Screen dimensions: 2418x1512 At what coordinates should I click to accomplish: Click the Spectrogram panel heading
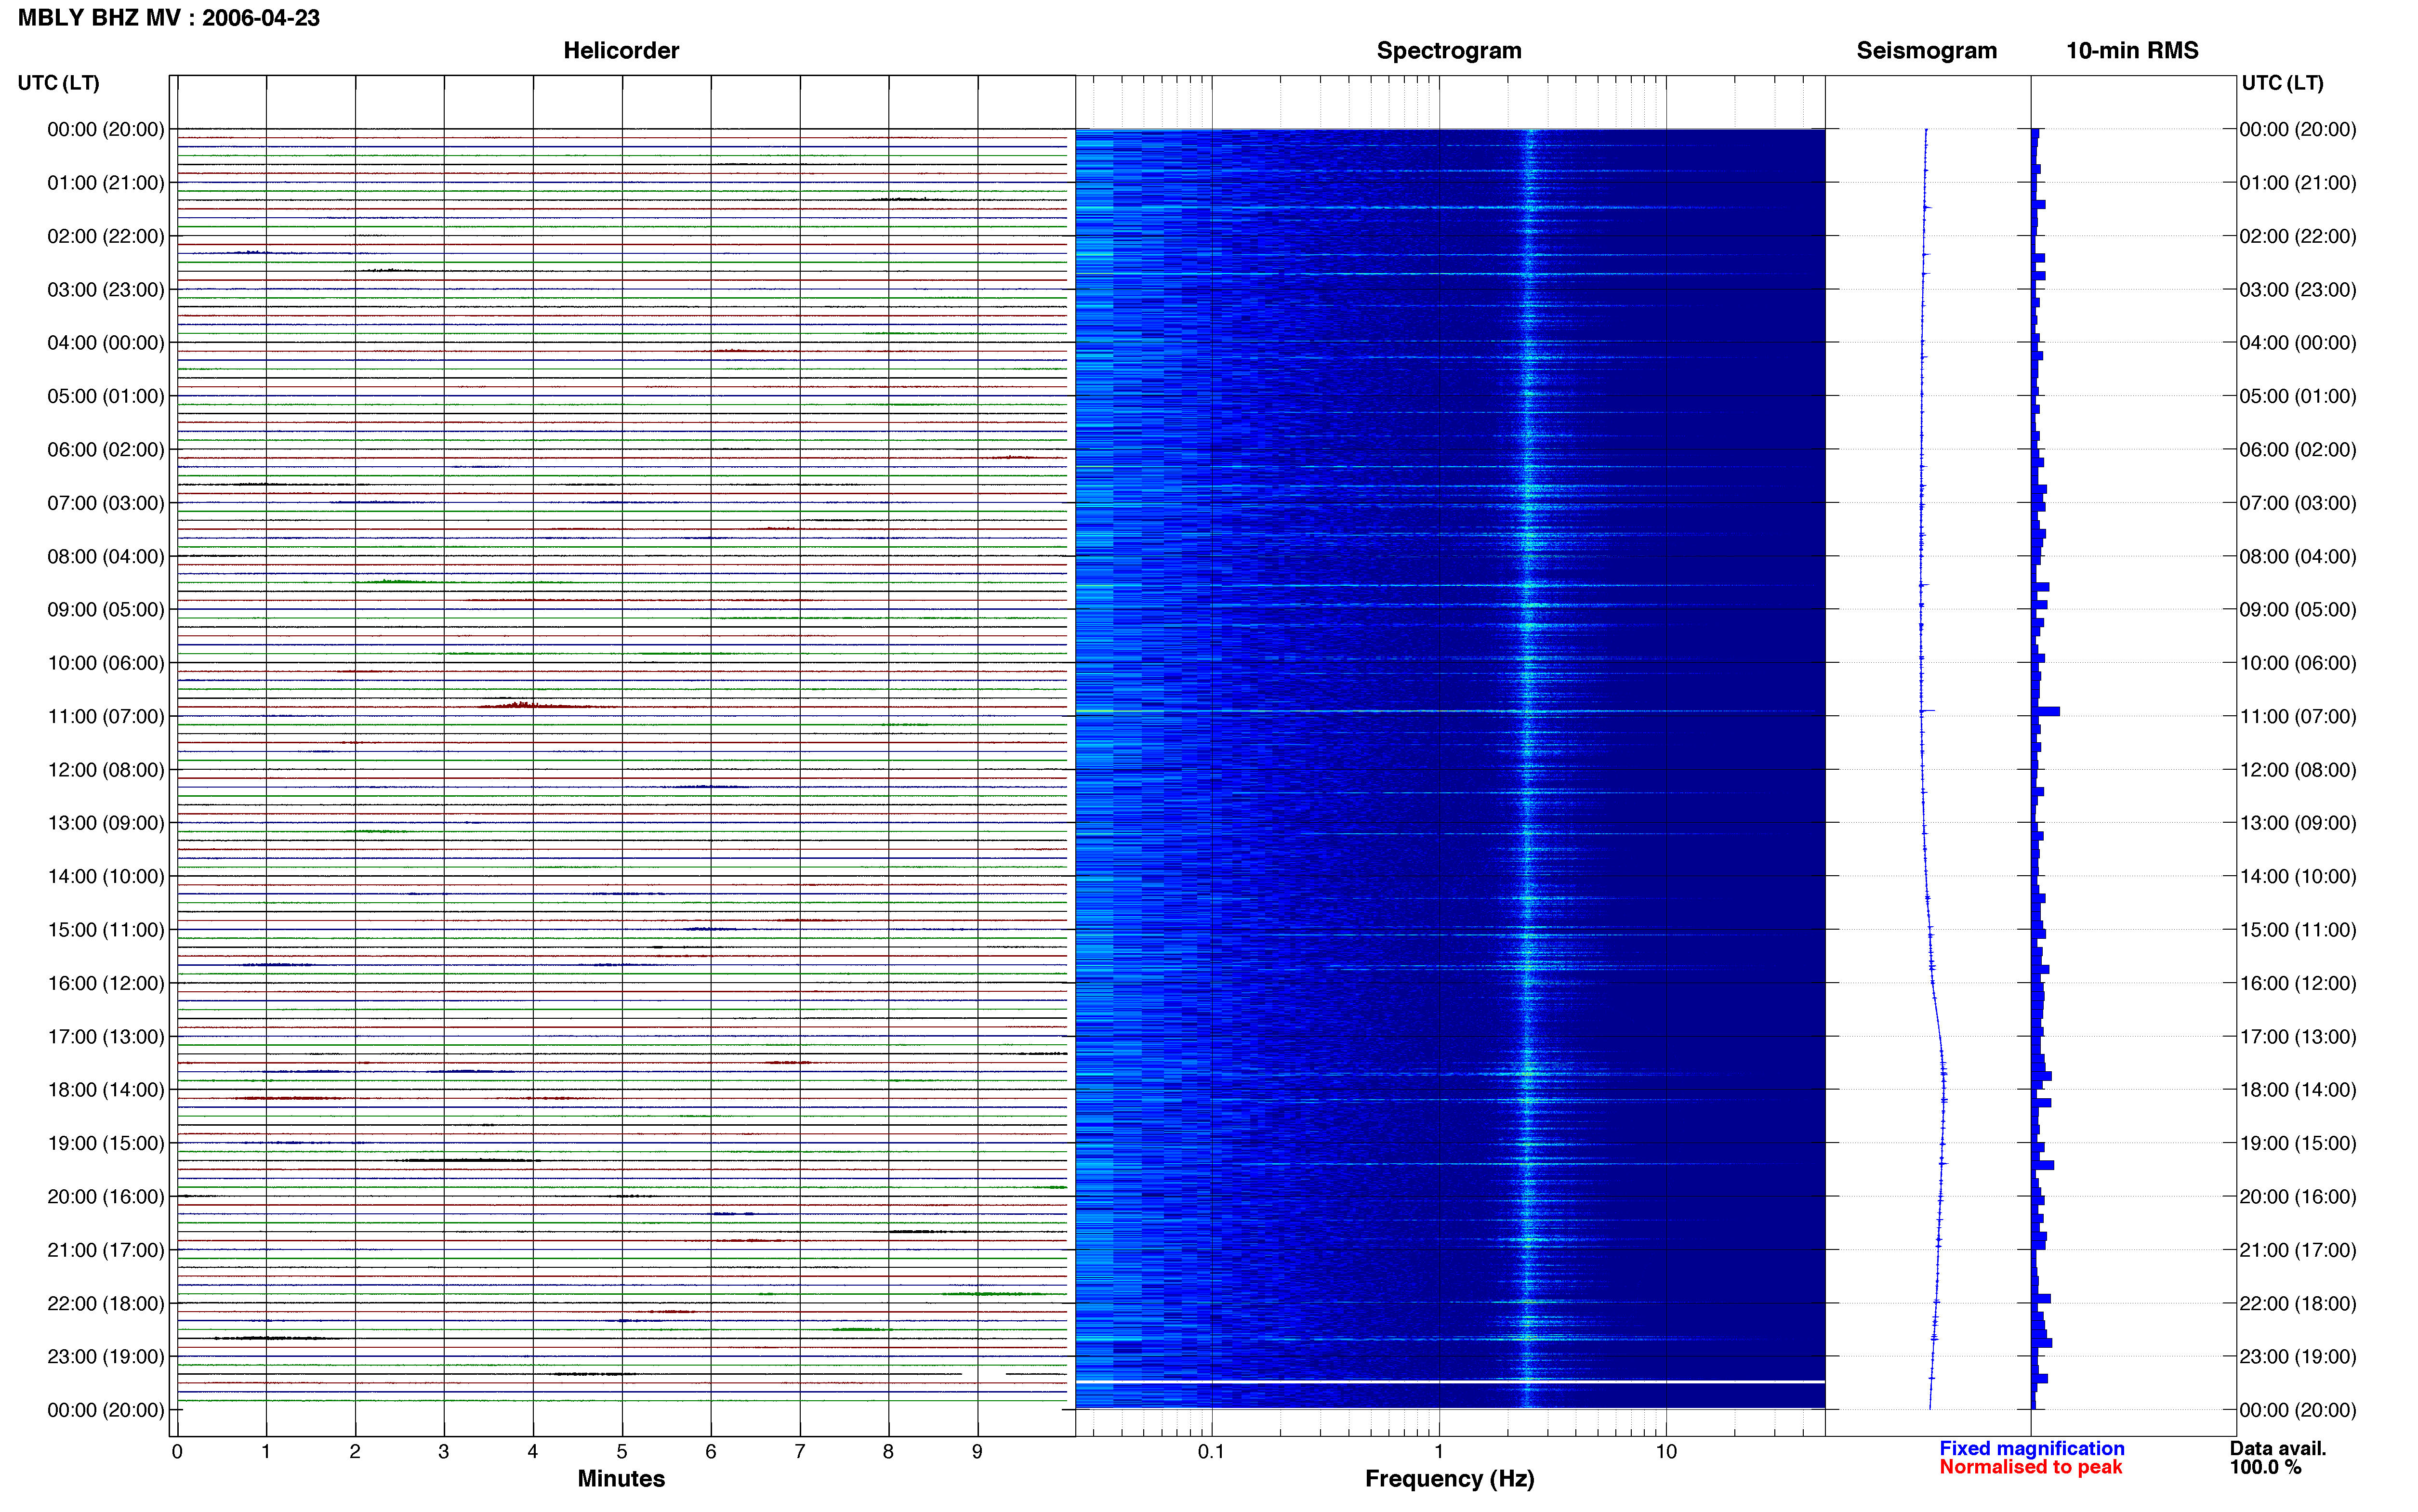[x=1449, y=50]
